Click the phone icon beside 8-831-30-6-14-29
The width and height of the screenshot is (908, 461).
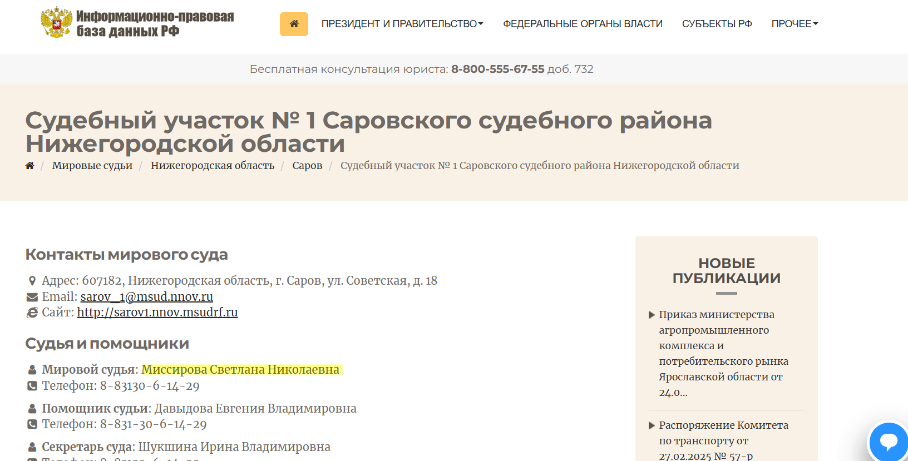(x=32, y=424)
